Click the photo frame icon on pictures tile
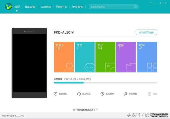This screenshot has height=119, width=170. [x=110, y=67]
